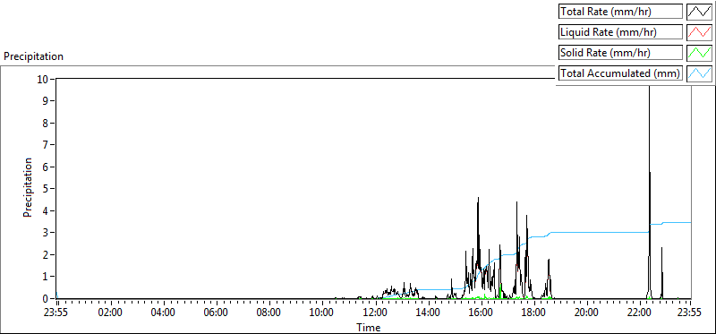The height and width of the screenshot is (334, 716).
Task: Click the y-axis tick value 3
Action: 46,233
